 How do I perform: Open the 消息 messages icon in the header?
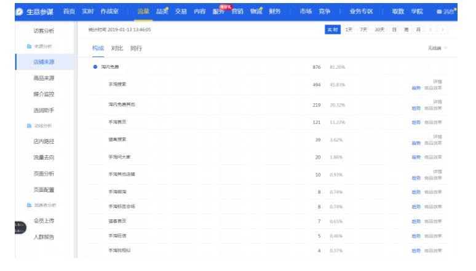pos(439,12)
